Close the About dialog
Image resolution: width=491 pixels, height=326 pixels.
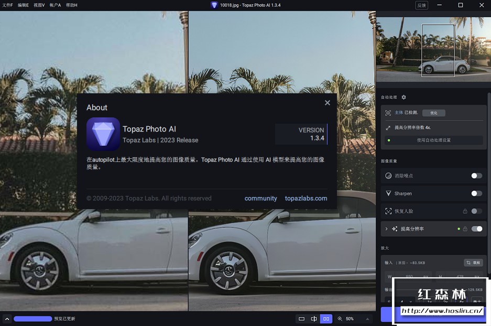327,103
